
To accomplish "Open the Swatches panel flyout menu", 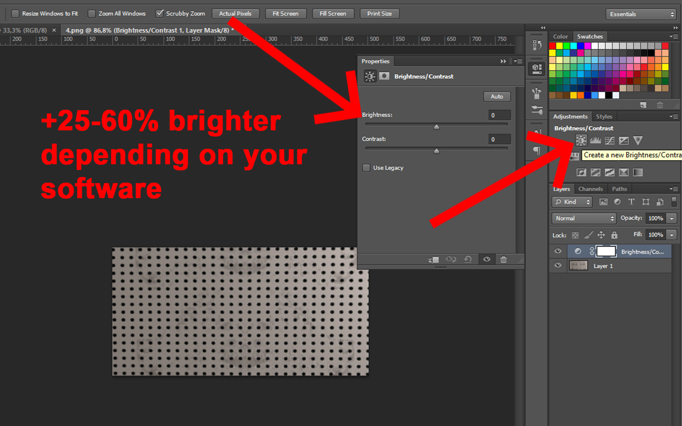I will coord(674,36).
